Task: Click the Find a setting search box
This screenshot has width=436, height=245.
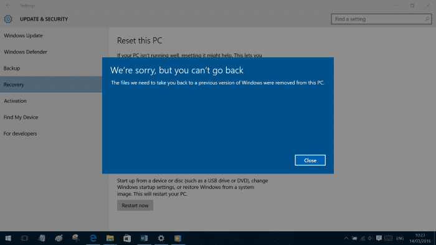Action: (x=381, y=19)
